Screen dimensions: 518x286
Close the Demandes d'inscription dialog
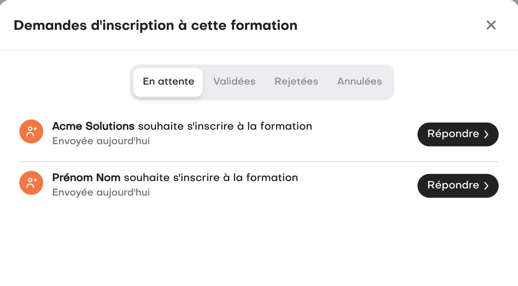tap(491, 25)
